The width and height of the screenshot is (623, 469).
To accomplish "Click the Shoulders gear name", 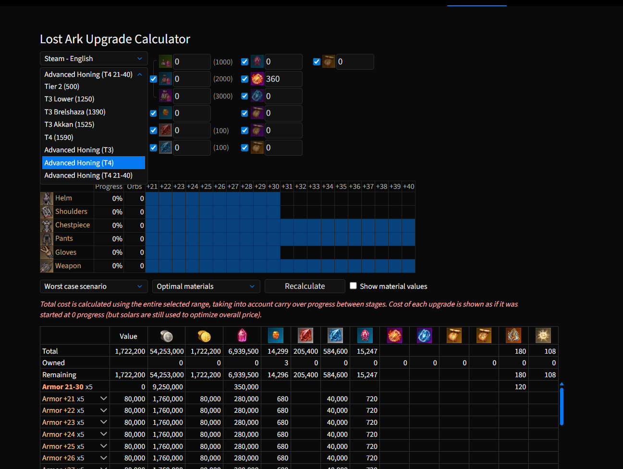I will 71,211.
